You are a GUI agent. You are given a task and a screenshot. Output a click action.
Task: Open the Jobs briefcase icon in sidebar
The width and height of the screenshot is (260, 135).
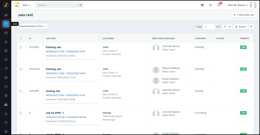click(6, 24)
